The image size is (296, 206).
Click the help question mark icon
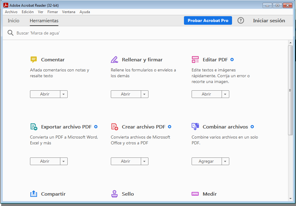click(241, 20)
